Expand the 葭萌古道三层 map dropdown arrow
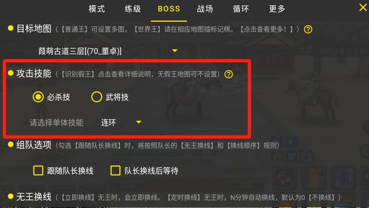 coord(175,51)
